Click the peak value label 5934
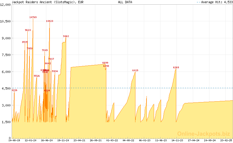 (55, 71)
